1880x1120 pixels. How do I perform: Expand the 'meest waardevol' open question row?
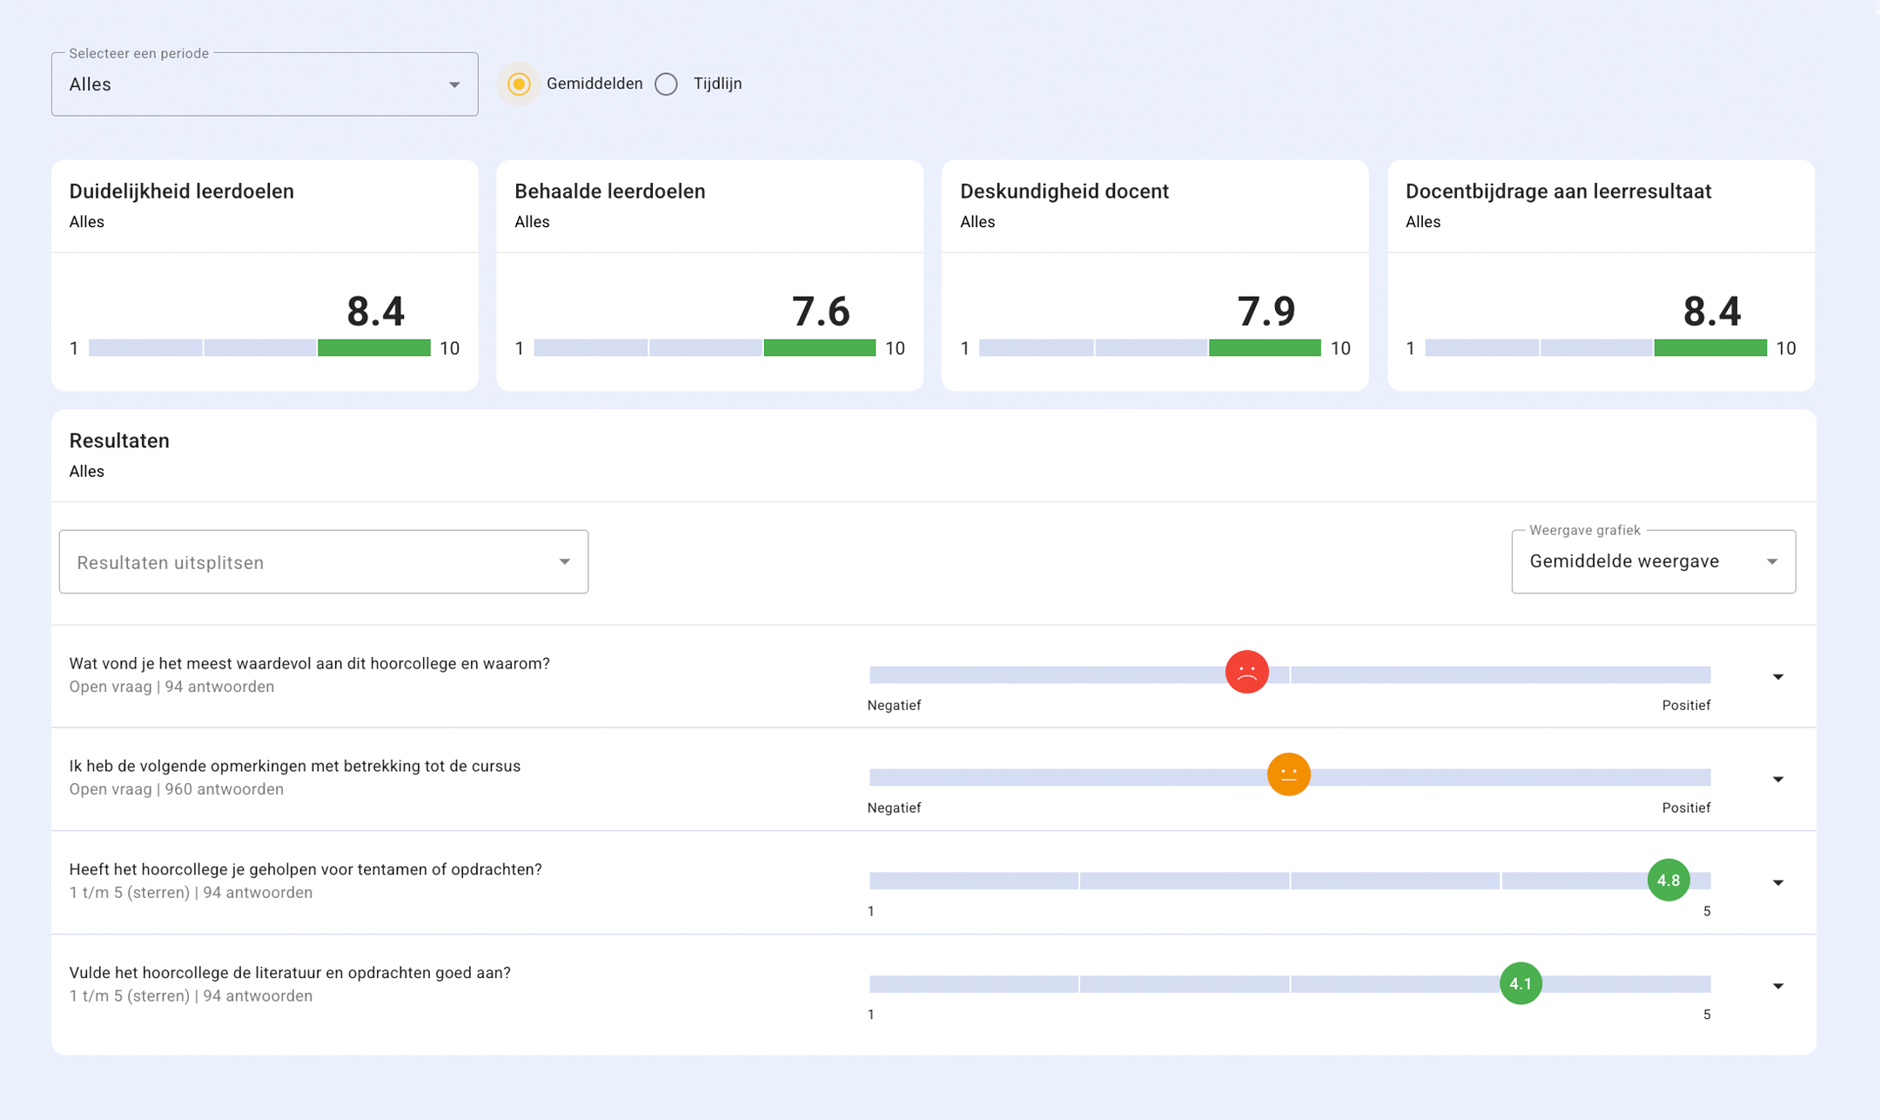click(x=1777, y=677)
